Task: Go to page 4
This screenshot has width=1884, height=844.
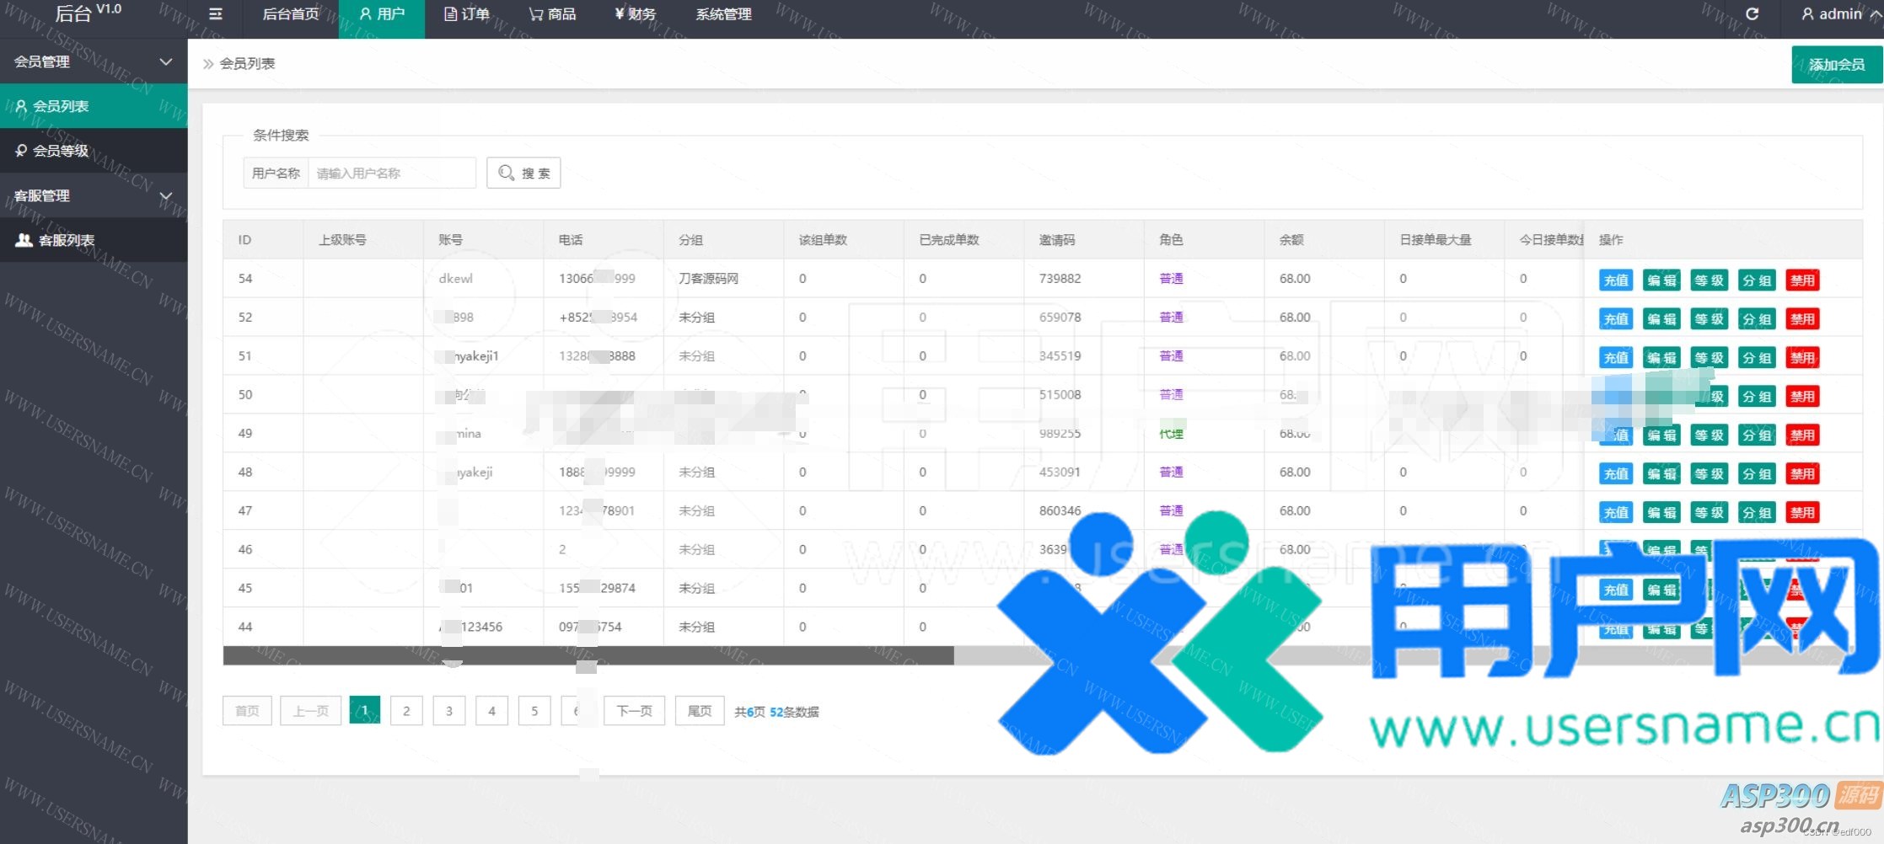Action: (491, 711)
